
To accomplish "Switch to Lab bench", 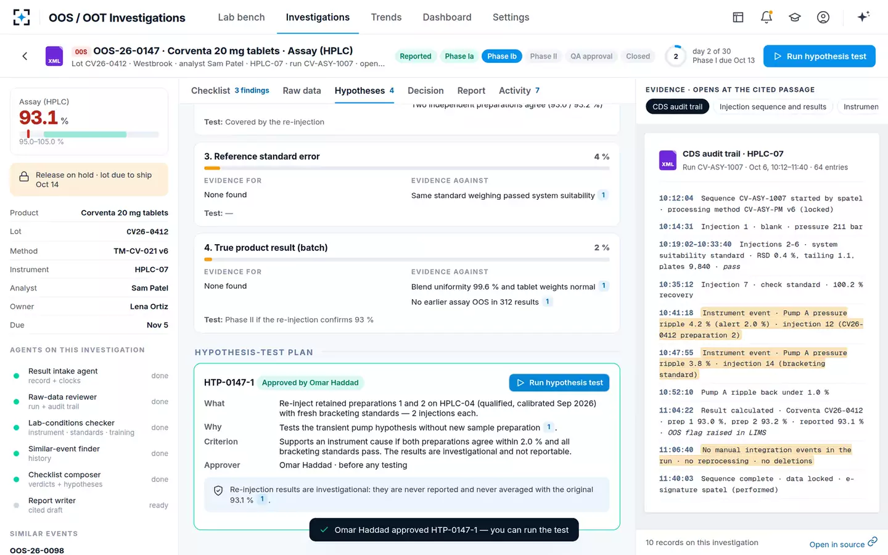I will pos(241,17).
